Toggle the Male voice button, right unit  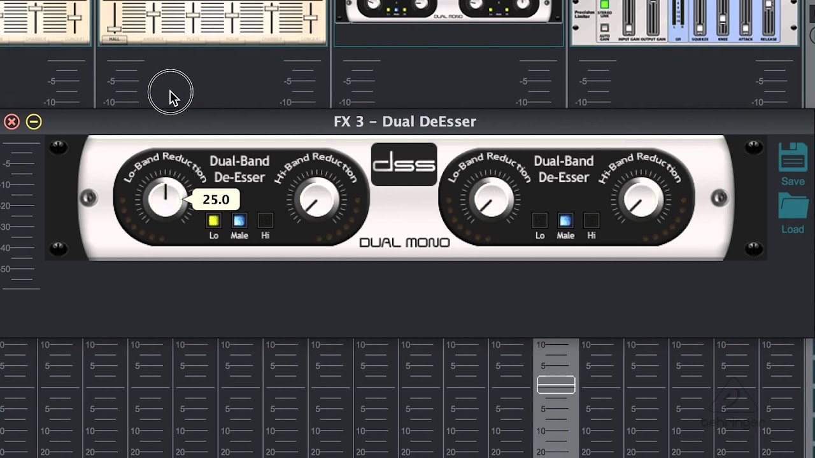click(x=565, y=221)
